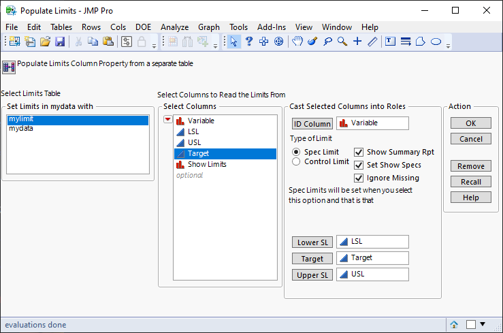
Task: Activate the Crosshairs tool
Action: 357,42
